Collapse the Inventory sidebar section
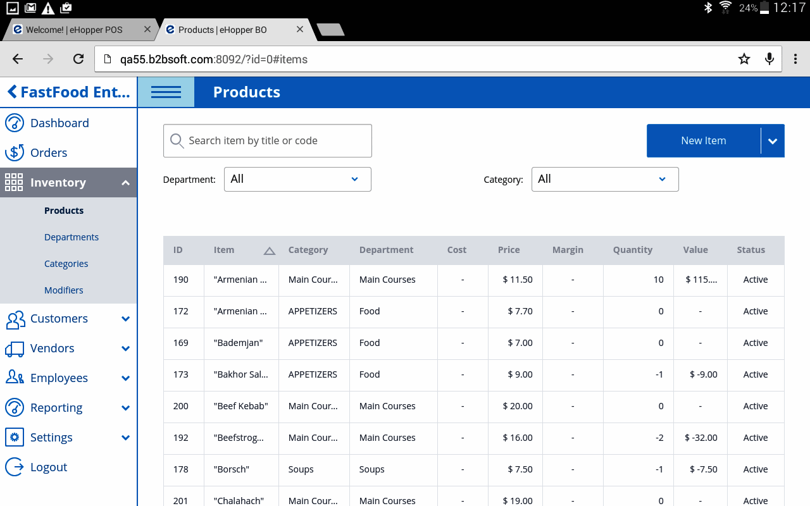810x506 pixels. pos(125,183)
